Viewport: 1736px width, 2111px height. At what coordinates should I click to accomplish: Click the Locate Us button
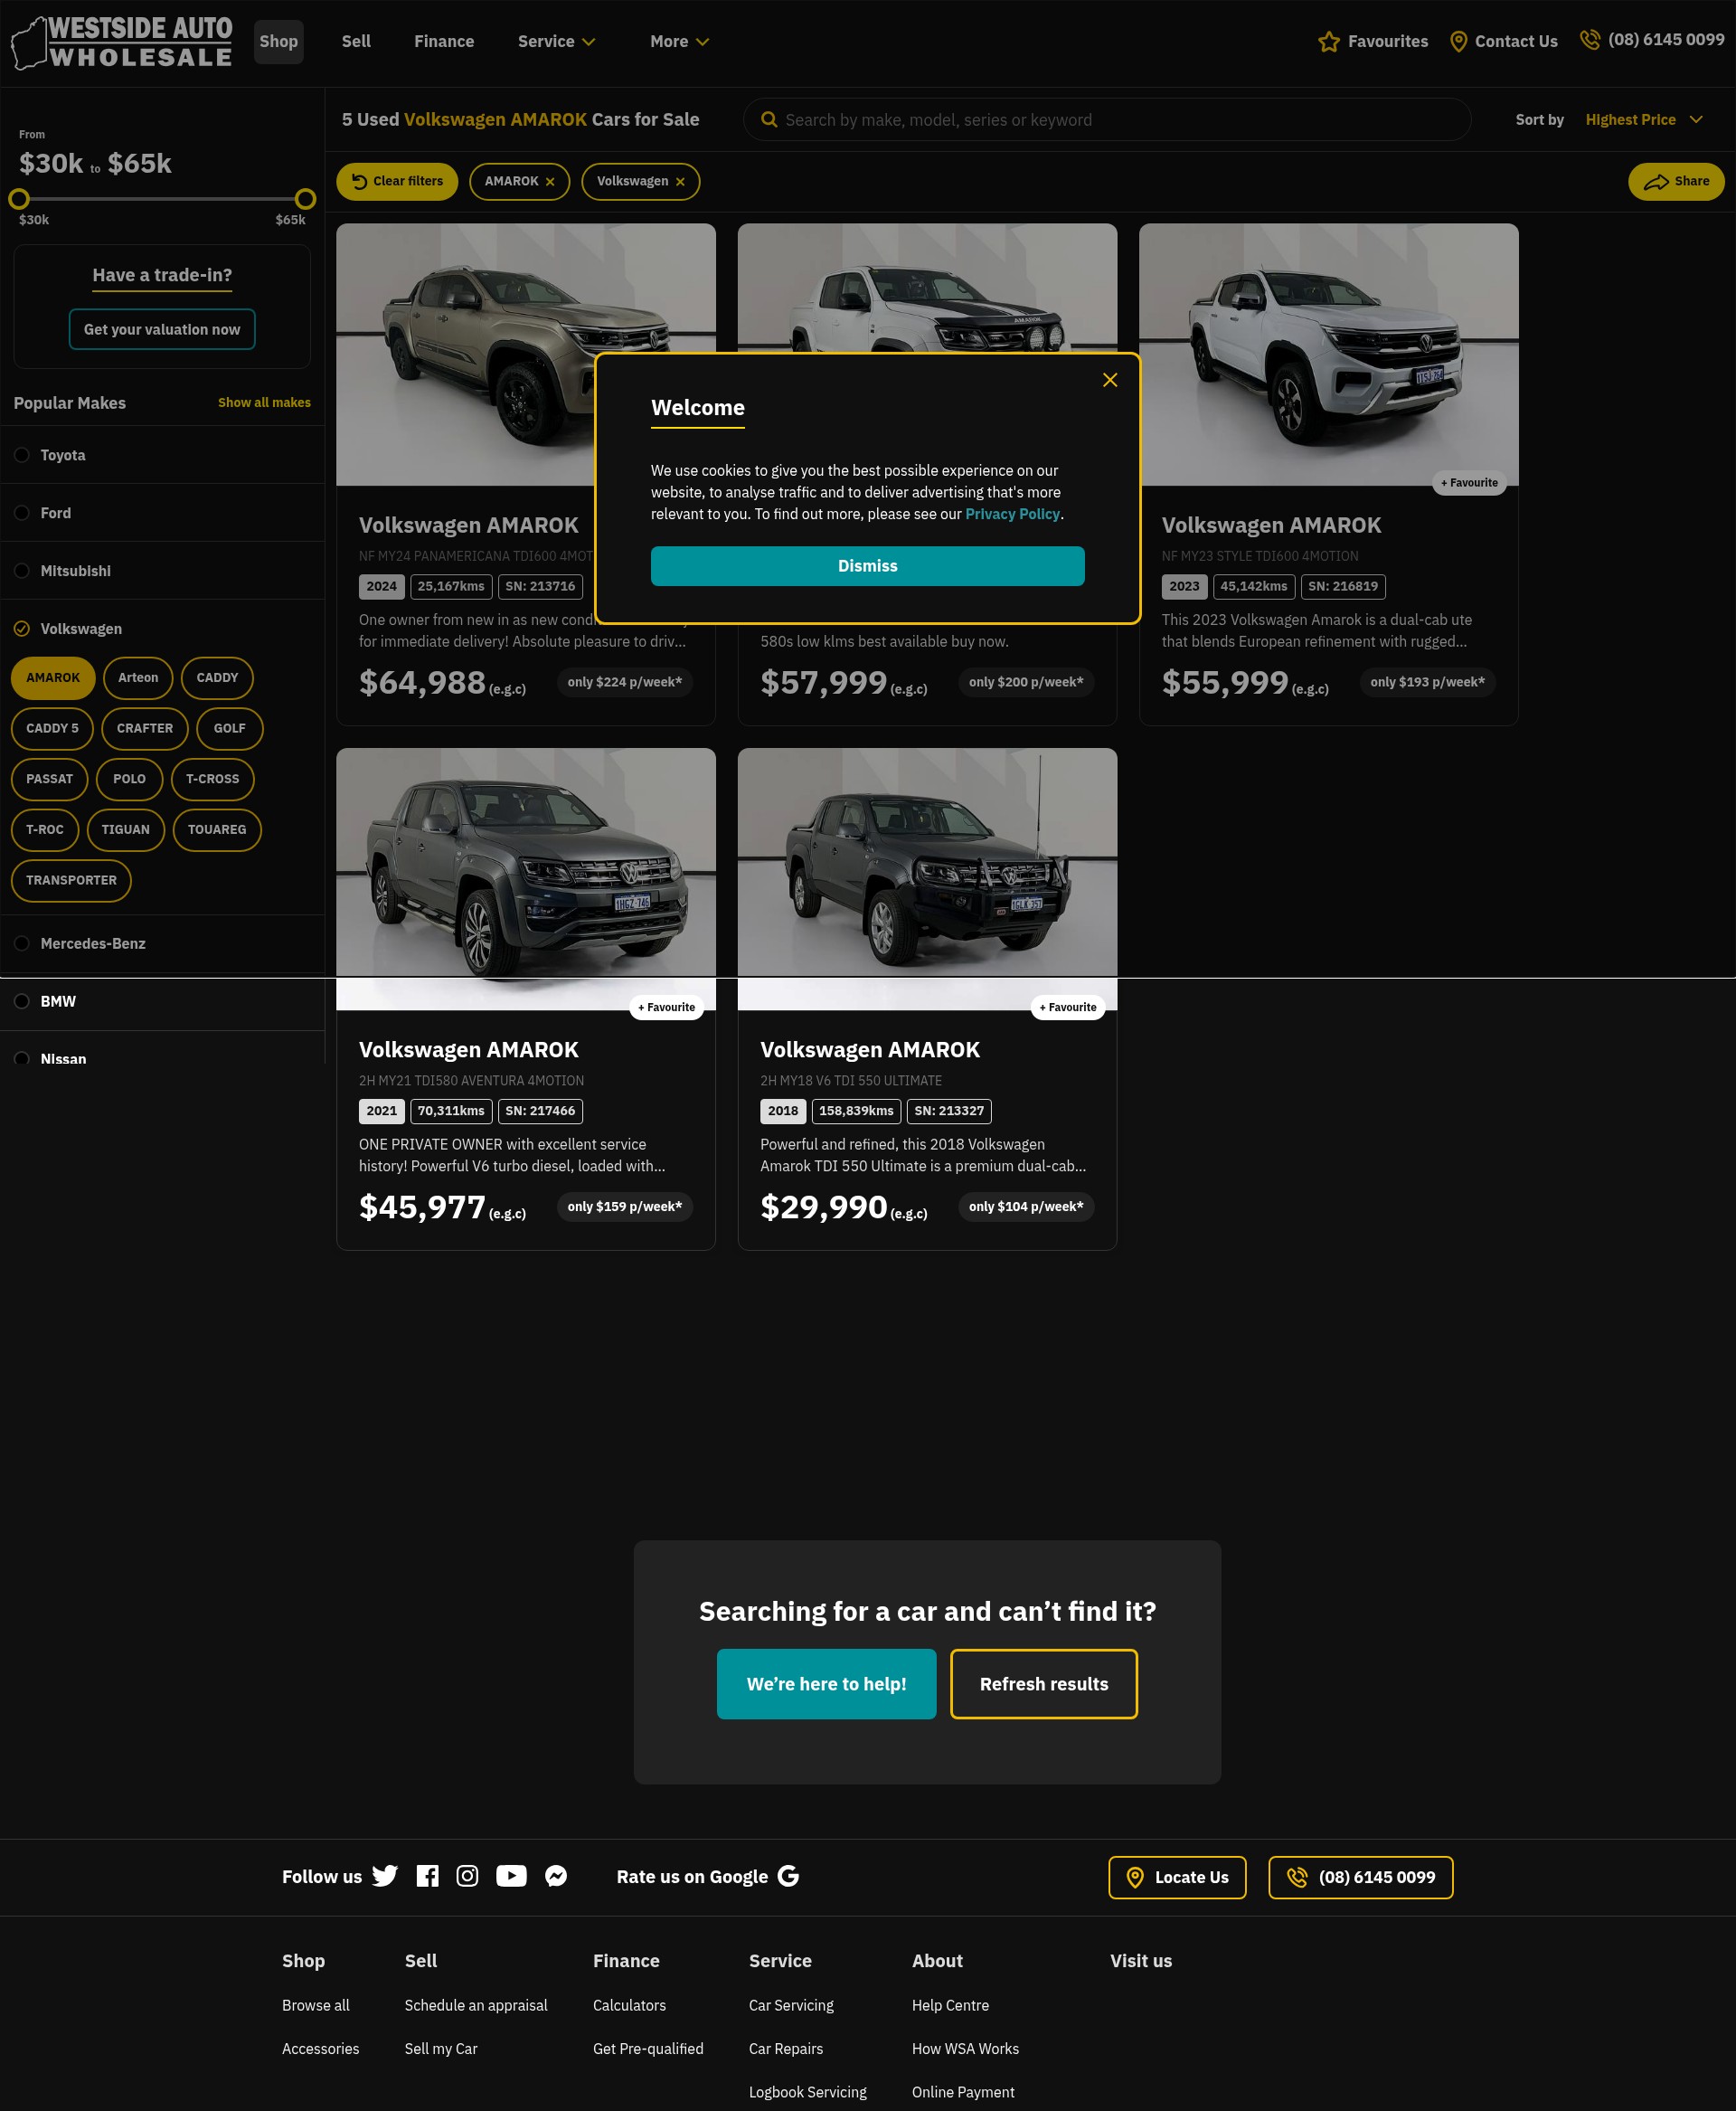click(x=1177, y=1878)
